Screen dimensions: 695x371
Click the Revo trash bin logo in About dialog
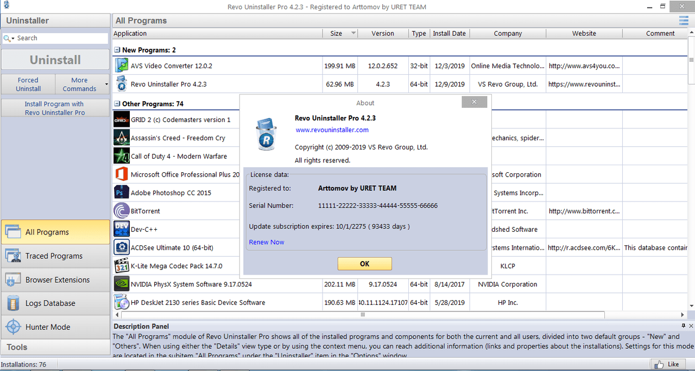(266, 134)
